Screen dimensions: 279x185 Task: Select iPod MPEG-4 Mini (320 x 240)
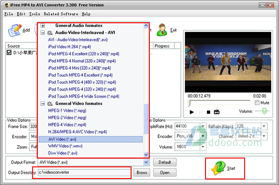[80, 68]
